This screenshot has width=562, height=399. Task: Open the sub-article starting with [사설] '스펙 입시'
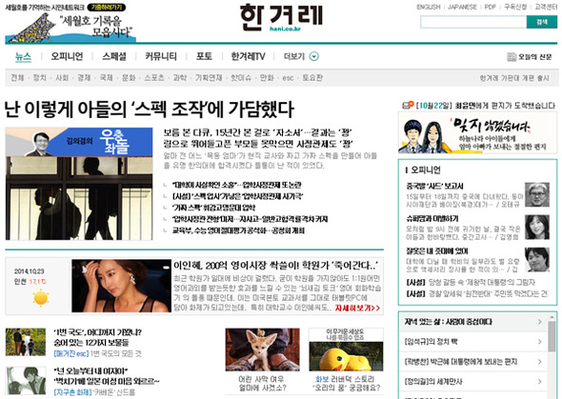(x=237, y=196)
